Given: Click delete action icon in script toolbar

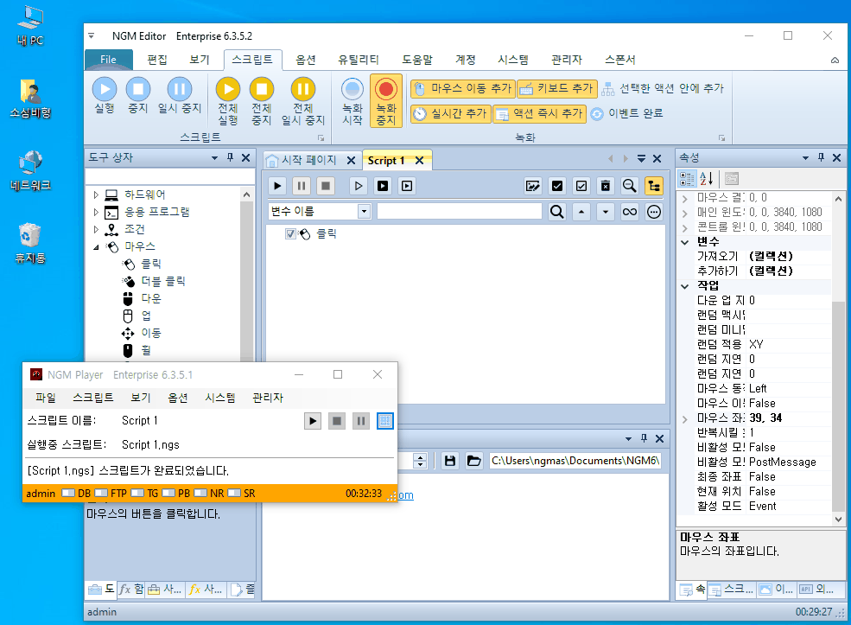Looking at the screenshot, I should point(605,186).
